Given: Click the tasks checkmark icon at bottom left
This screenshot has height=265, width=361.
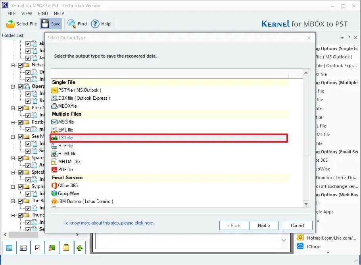Looking at the screenshot, I should point(38,248).
